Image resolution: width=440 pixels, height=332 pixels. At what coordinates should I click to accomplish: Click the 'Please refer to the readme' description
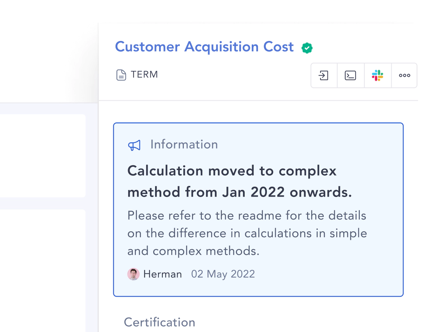[x=247, y=233]
